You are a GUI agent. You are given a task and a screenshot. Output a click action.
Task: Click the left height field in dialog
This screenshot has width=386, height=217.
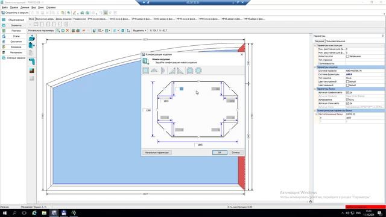pyautogui.click(x=147, y=110)
